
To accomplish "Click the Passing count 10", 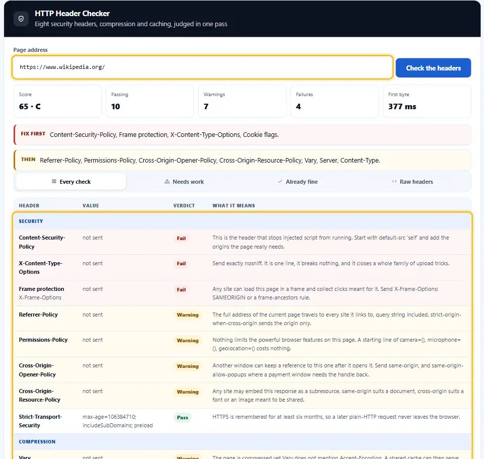I will pos(115,107).
